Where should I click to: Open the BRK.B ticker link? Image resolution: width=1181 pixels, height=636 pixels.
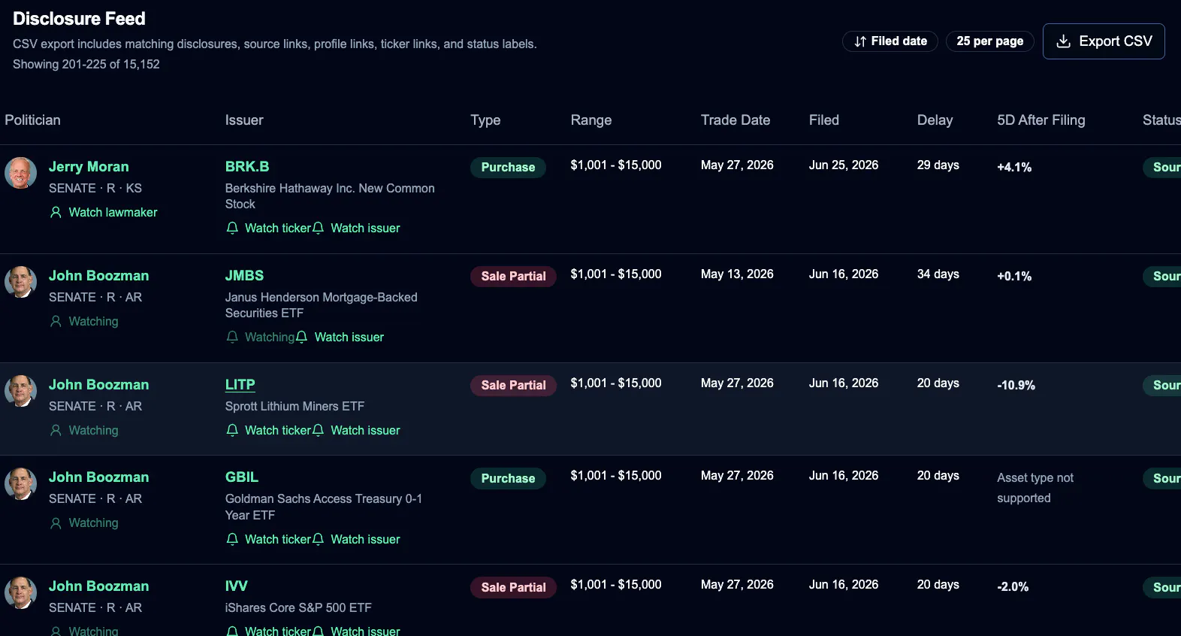(x=247, y=167)
